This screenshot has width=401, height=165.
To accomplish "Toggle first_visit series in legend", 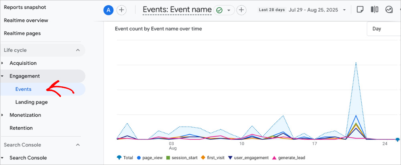I will coord(213,158).
